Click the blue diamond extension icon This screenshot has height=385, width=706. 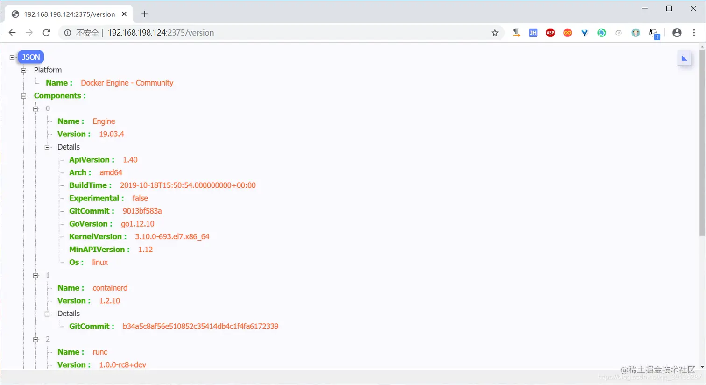pos(585,33)
